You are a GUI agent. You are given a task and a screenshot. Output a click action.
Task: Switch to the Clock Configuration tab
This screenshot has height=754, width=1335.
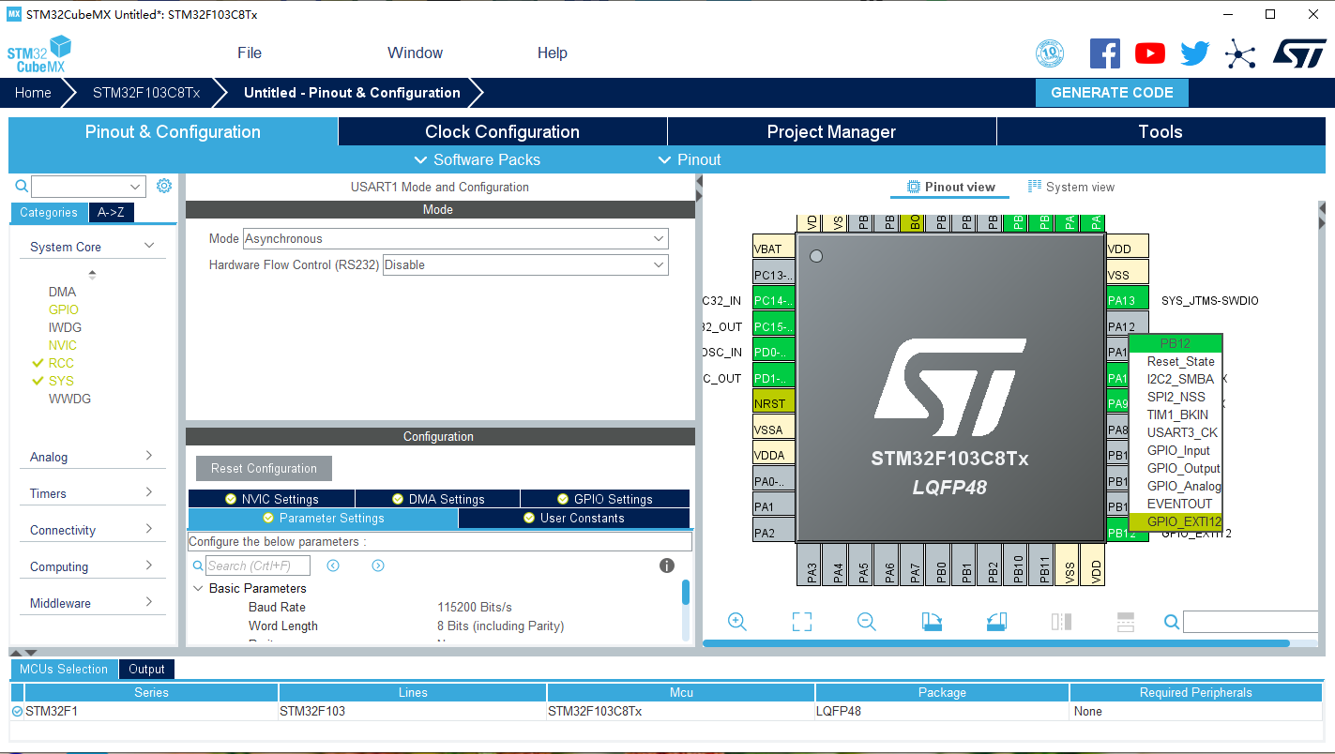[x=502, y=131]
